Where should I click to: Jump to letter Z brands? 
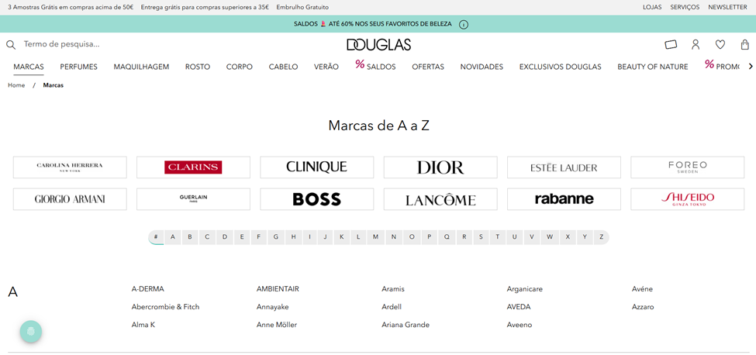(601, 237)
